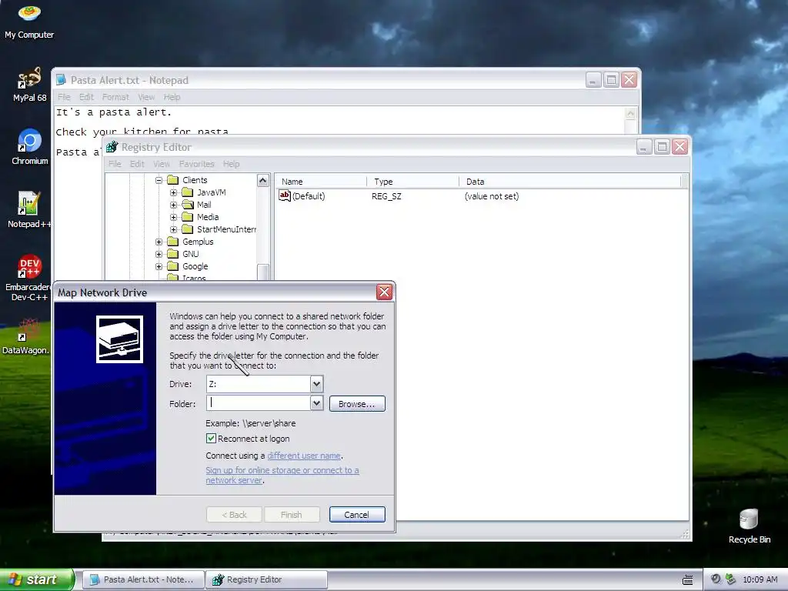Open Registry Editor Favorites menu
788x591 pixels.
click(196, 164)
